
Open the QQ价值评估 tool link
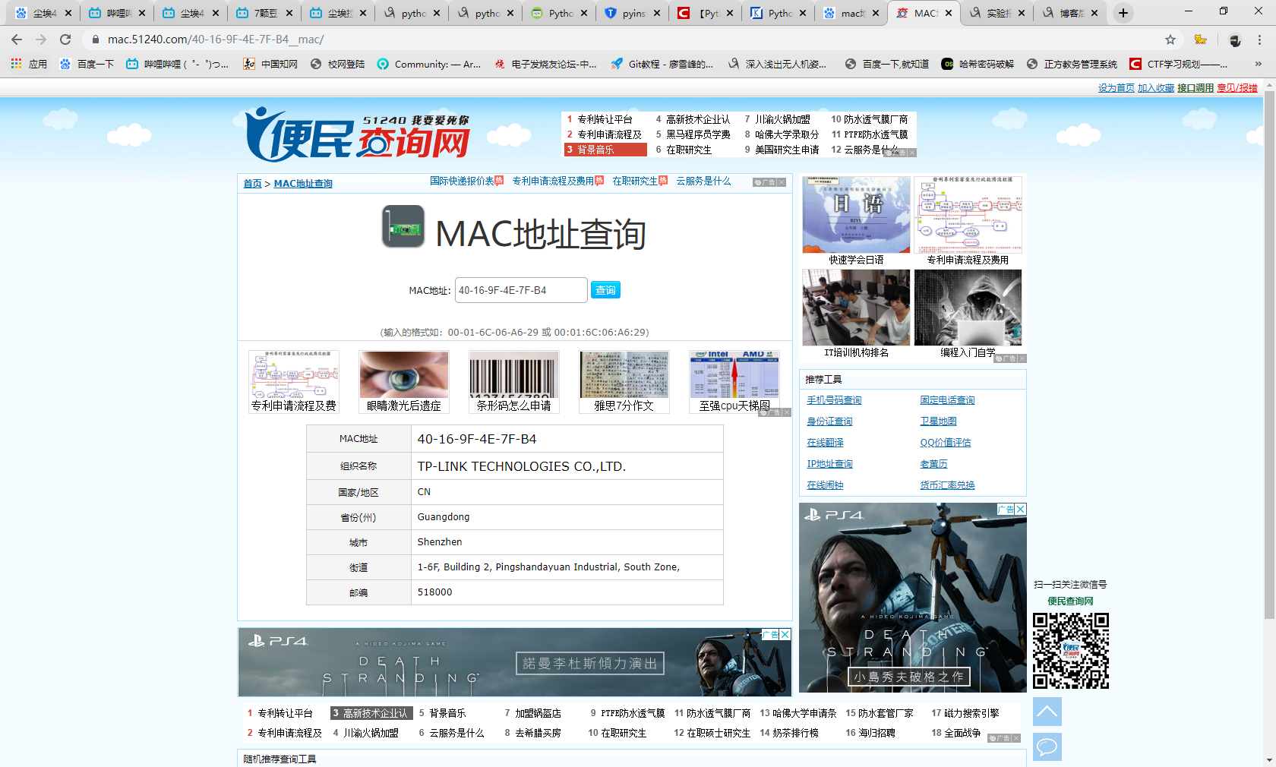(x=946, y=443)
